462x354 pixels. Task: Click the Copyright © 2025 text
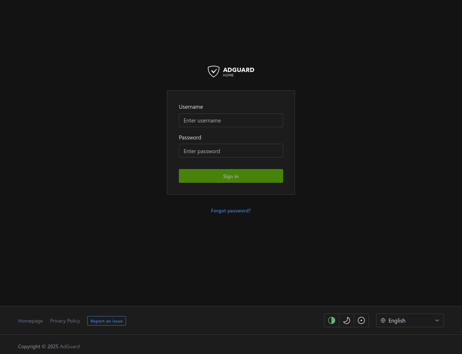pyautogui.click(x=38, y=346)
